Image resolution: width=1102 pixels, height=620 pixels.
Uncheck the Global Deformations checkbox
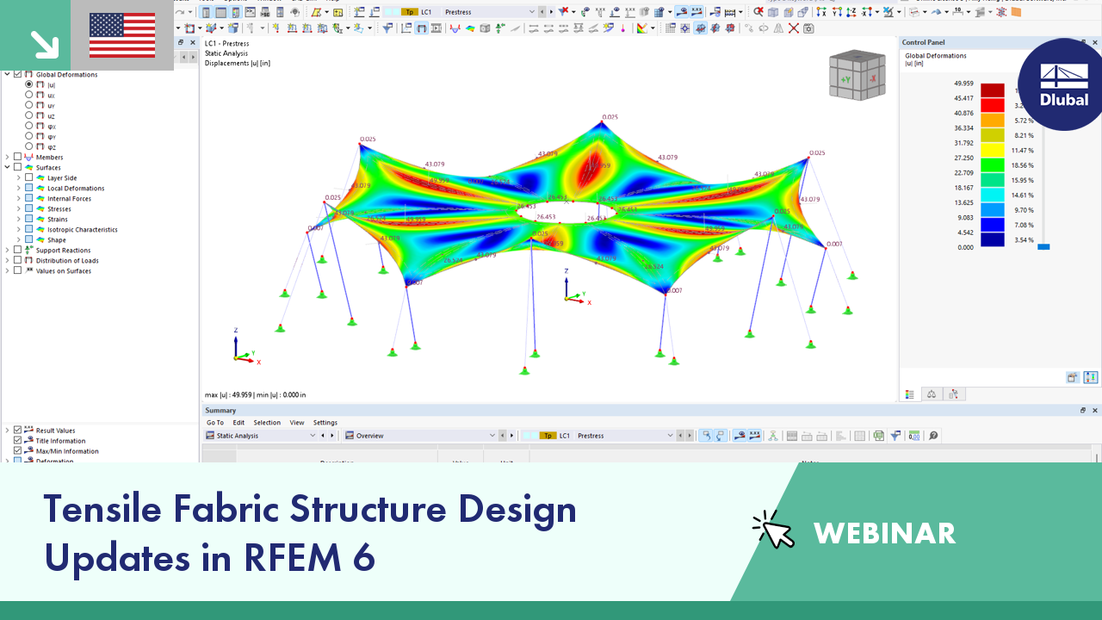point(18,75)
